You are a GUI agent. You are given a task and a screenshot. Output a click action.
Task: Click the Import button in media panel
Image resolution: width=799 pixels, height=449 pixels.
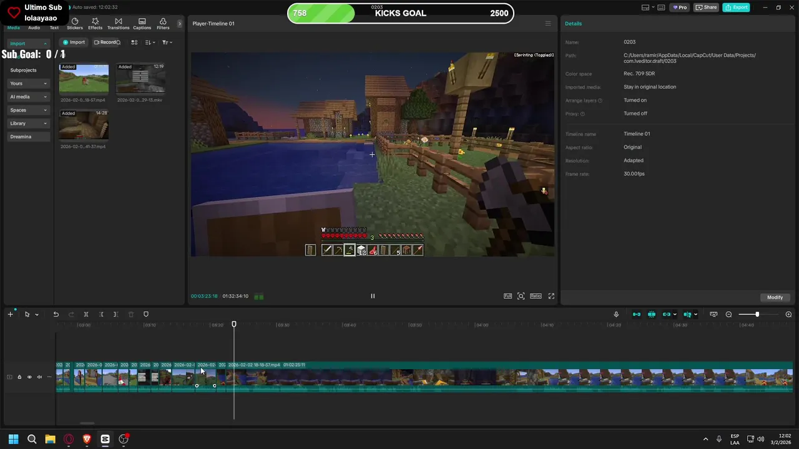pyautogui.click(x=74, y=42)
